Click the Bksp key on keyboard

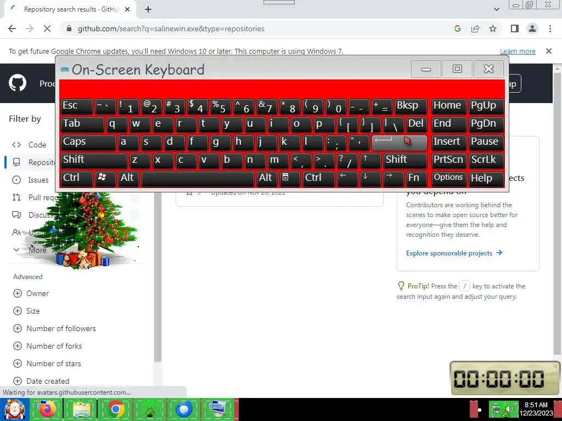(x=411, y=106)
